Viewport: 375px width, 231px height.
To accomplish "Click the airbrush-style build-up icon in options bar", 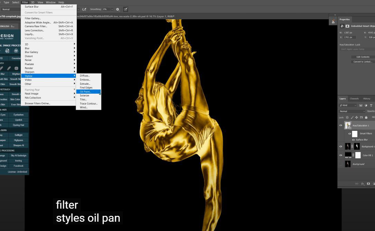I will [x=84, y=9].
